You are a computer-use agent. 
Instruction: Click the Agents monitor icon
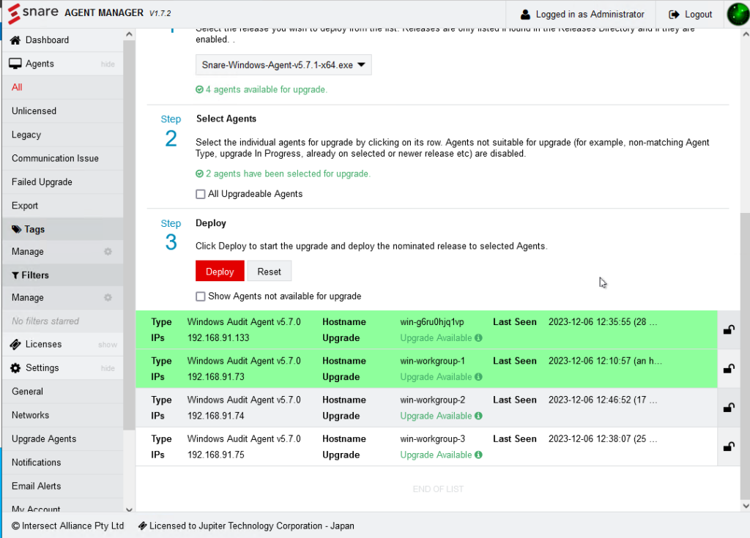(x=15, y=64)
